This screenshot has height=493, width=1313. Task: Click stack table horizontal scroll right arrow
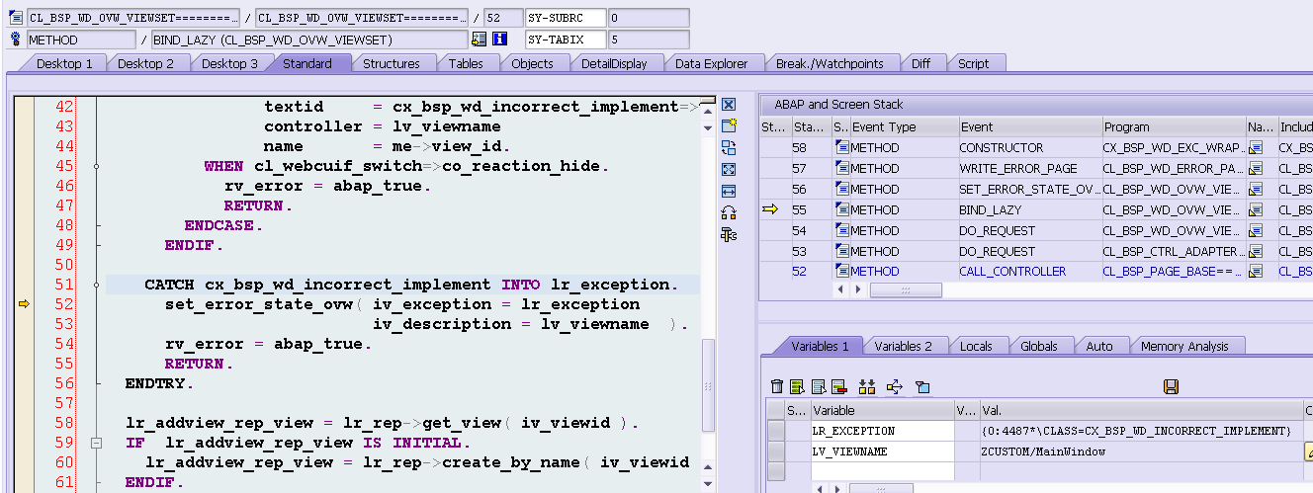[857, 290]
